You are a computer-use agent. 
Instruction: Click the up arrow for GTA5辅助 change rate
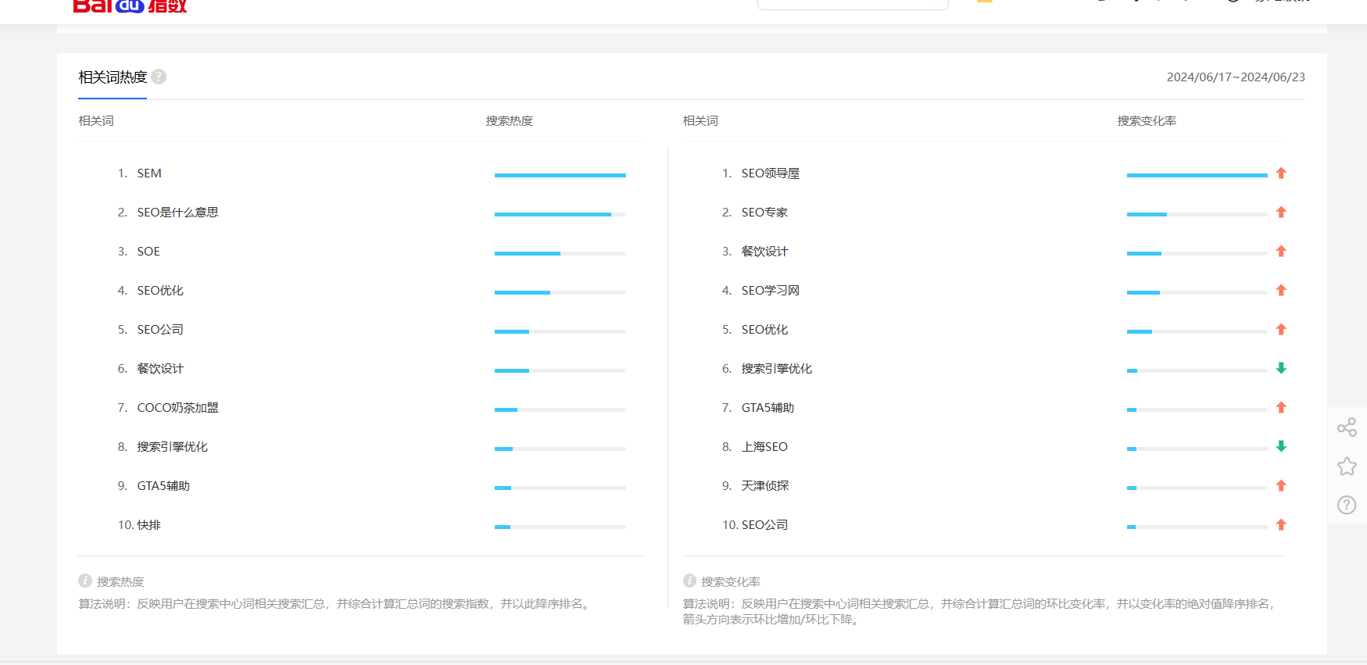[x=1281, y=408]
